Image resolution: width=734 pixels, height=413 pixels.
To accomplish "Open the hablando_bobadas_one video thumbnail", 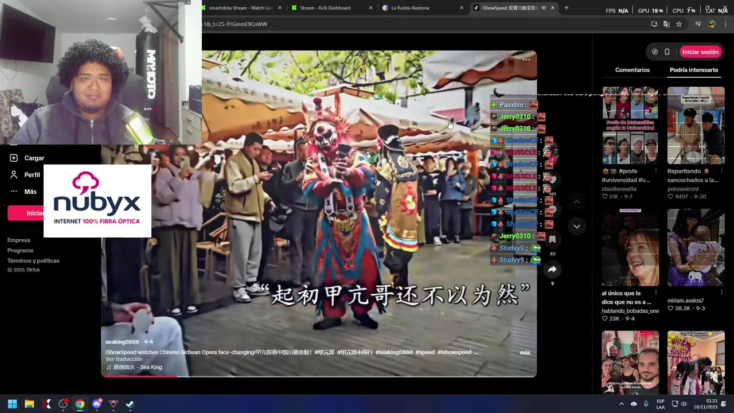I will coord(630,248).
